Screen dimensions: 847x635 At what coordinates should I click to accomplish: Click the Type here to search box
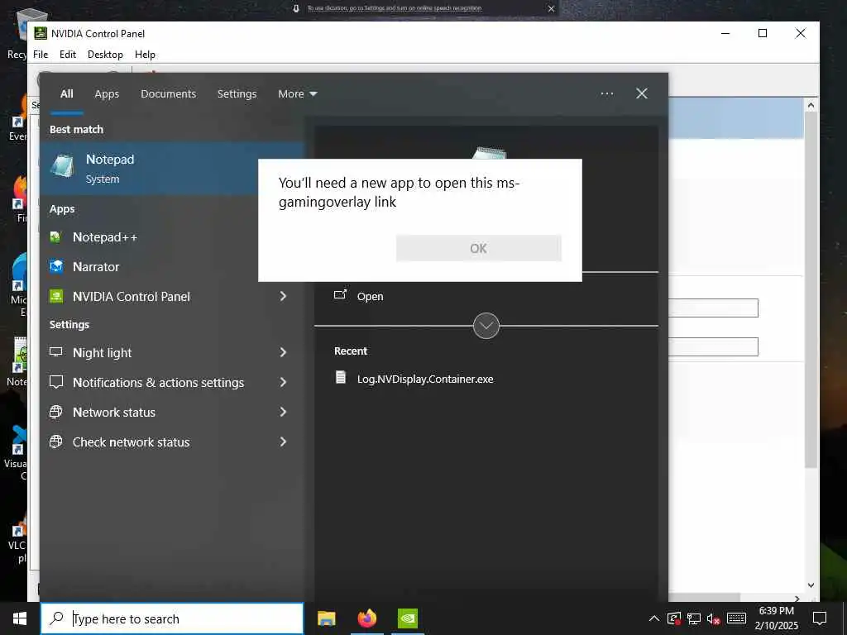pos(173,618)
